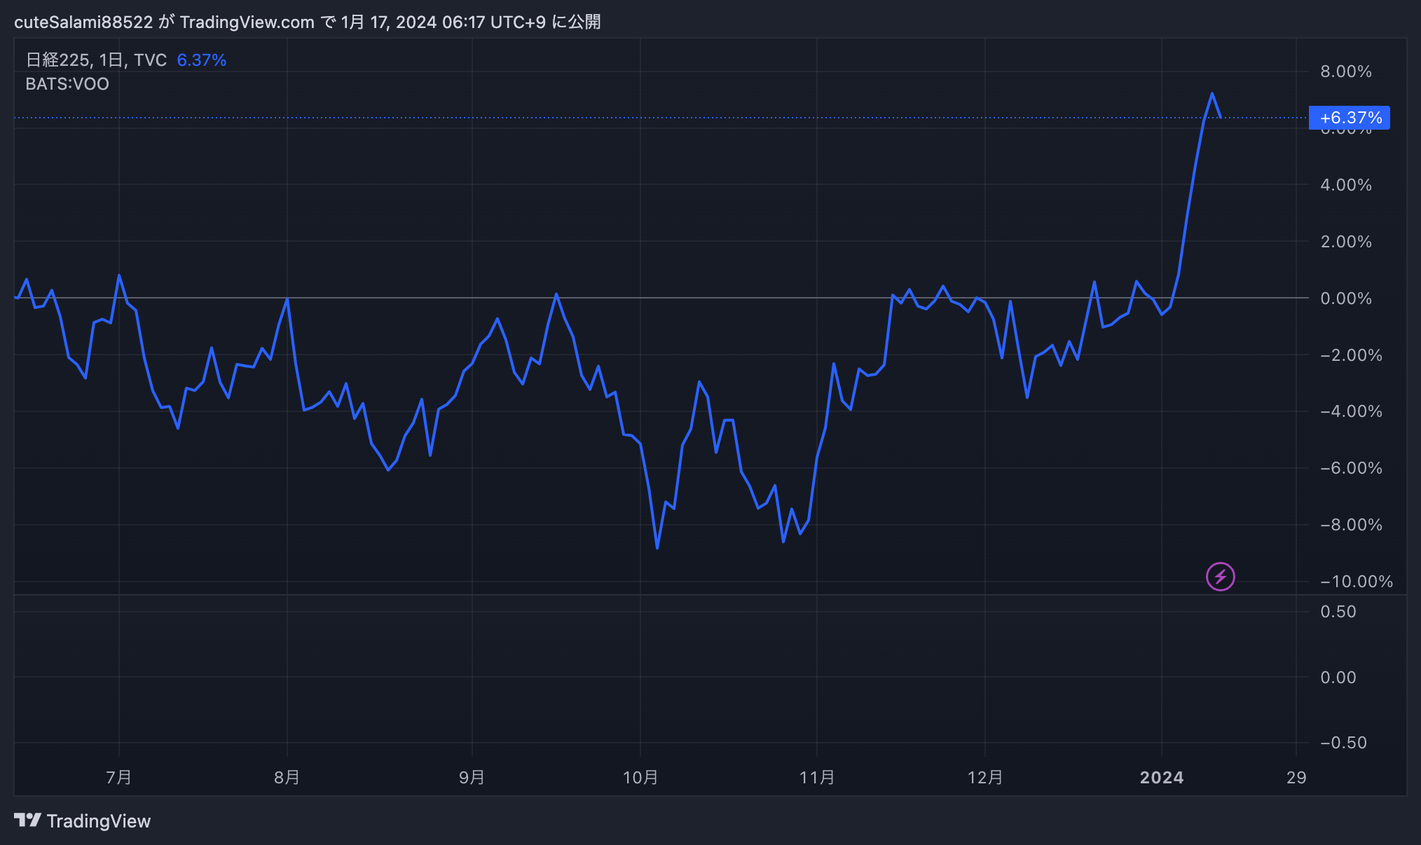This screenshot has width=1421, height=845.
Task: Click the 0.00% price scale label
Action: (x=1346, y=298)
